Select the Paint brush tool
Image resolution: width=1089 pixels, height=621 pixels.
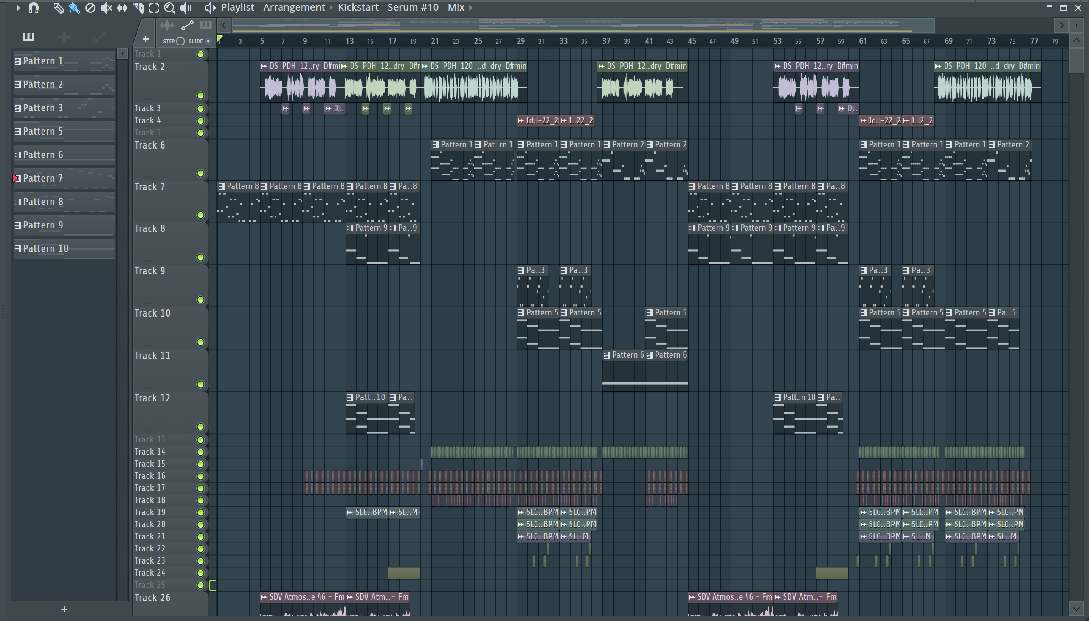[74, 8]
